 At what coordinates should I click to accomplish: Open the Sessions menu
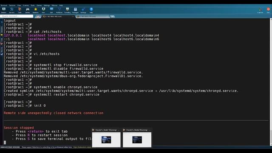click(x=12, y=6)
